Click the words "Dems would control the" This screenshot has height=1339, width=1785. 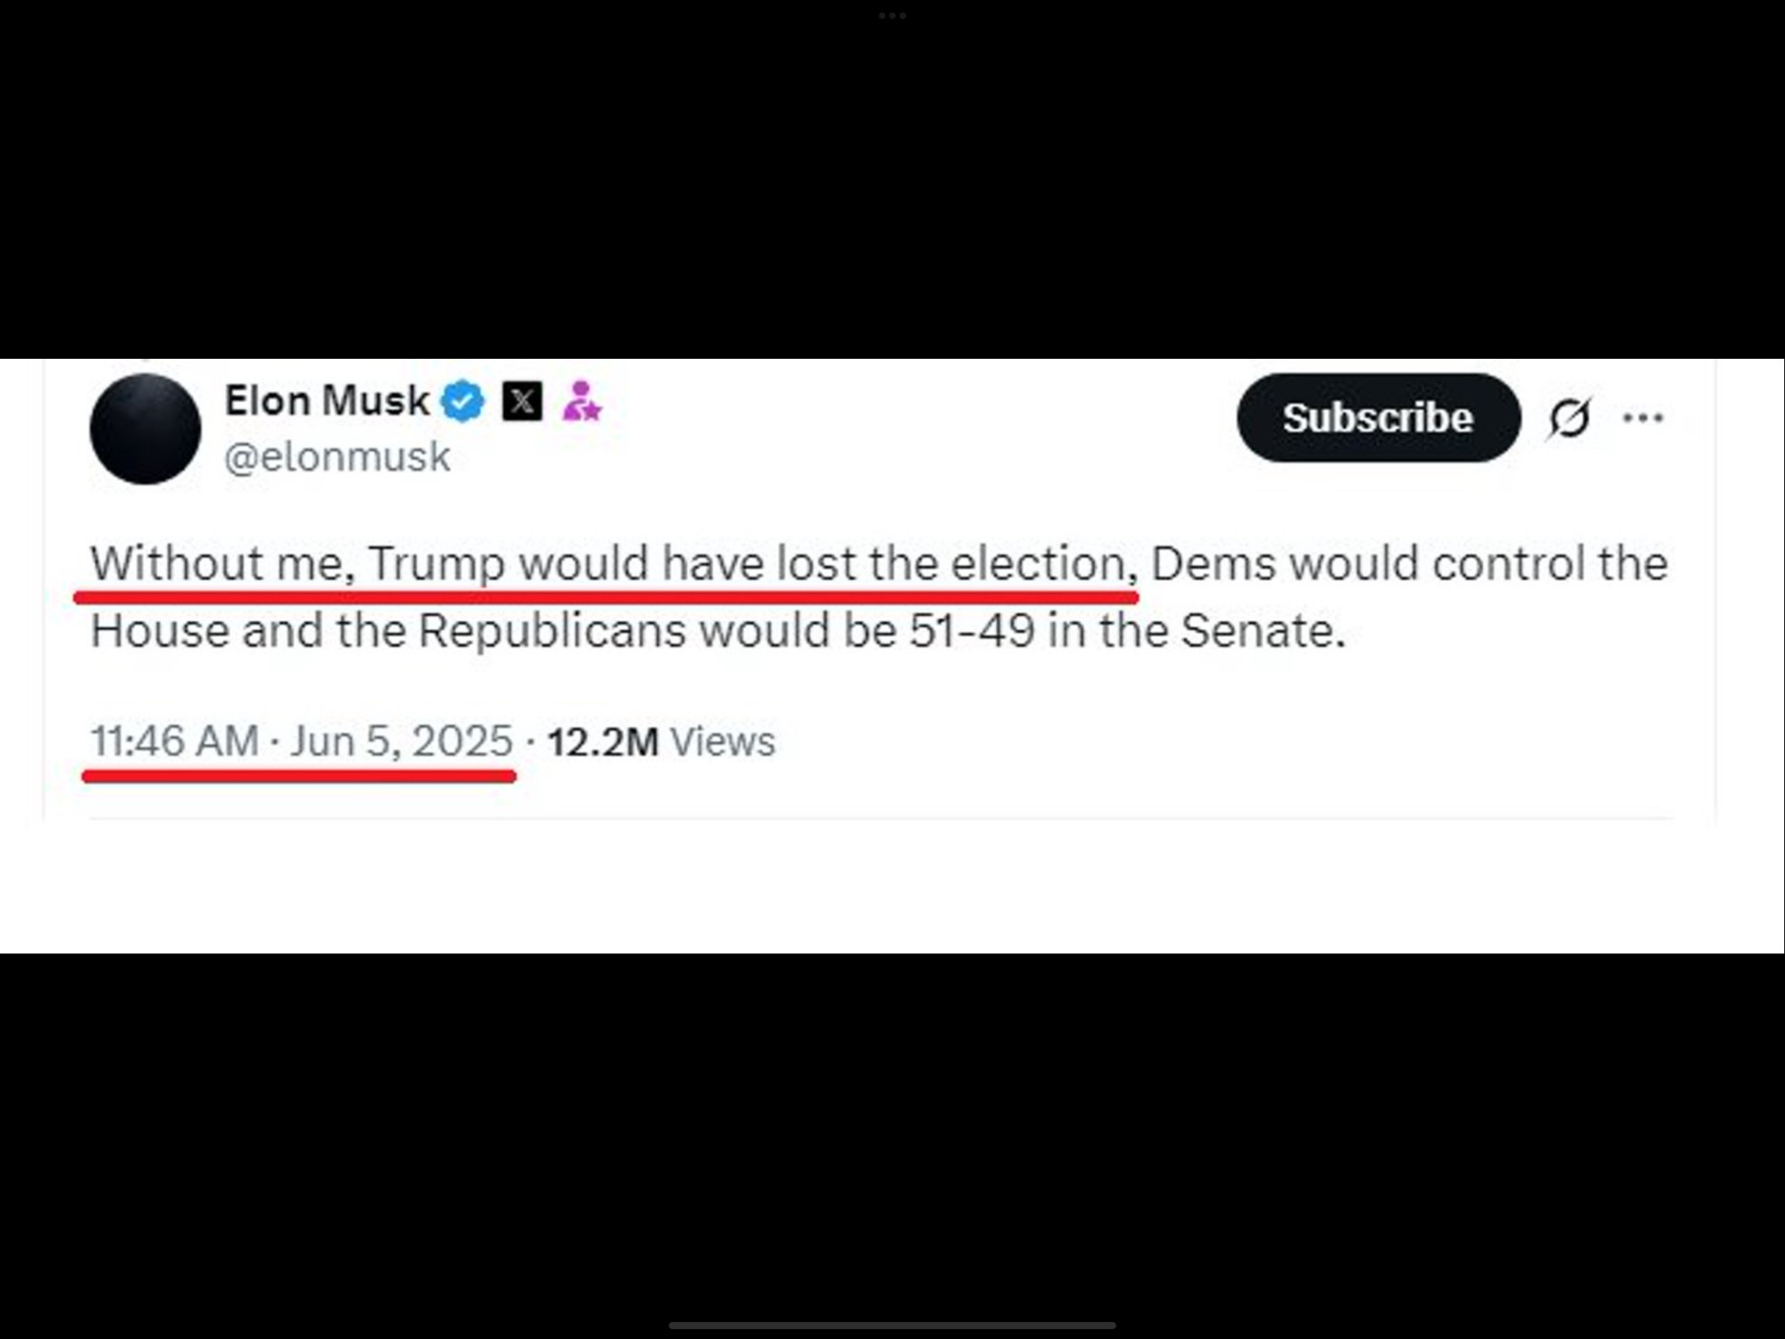tap(1408, 563)
